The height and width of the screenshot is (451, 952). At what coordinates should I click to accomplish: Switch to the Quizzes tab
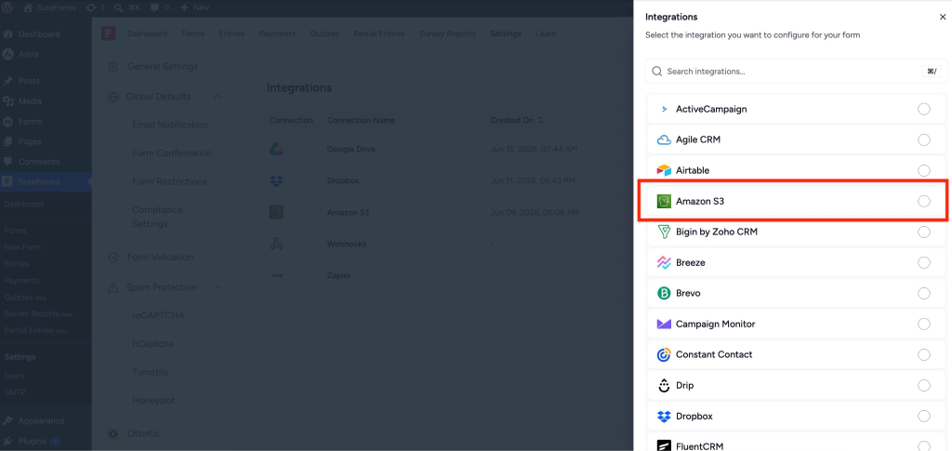coord(324,33)
